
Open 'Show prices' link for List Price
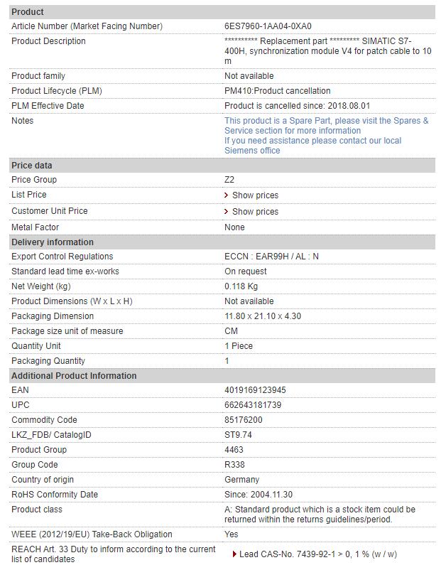click(255, 195)
